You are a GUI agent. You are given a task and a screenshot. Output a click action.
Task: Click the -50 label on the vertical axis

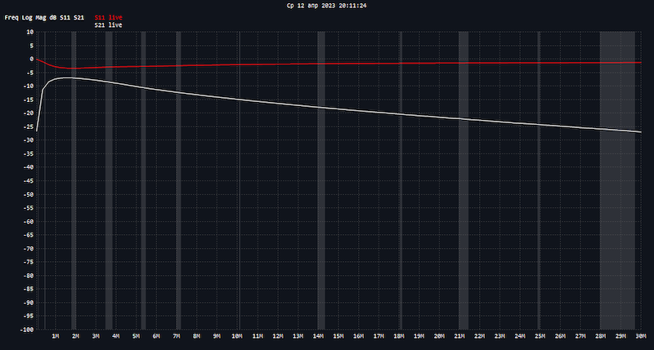coord(26,194)
